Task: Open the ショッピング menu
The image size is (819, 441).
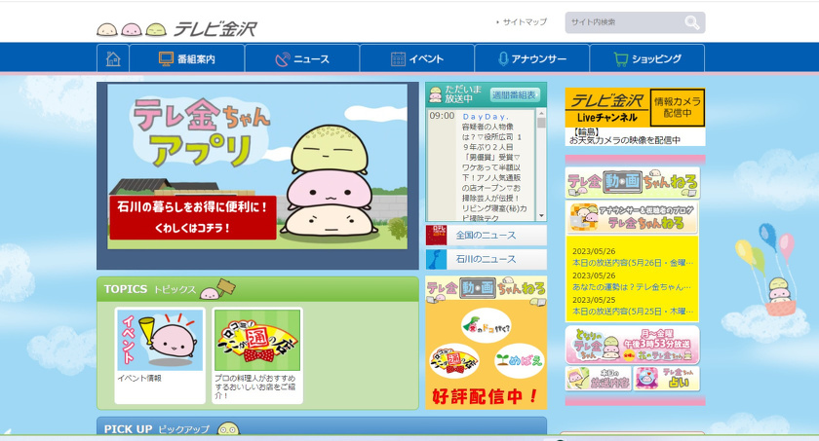Action: pyautogui.click(x=646, y=58)
